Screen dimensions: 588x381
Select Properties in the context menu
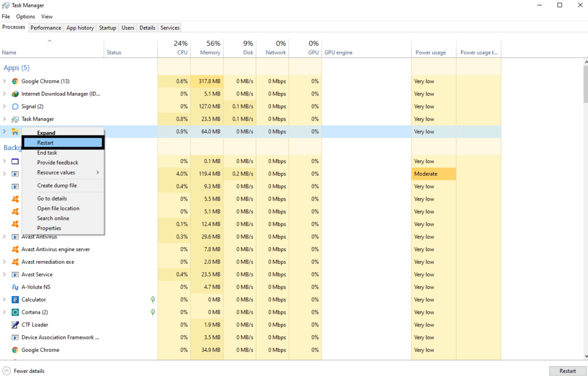coord(63,228)
